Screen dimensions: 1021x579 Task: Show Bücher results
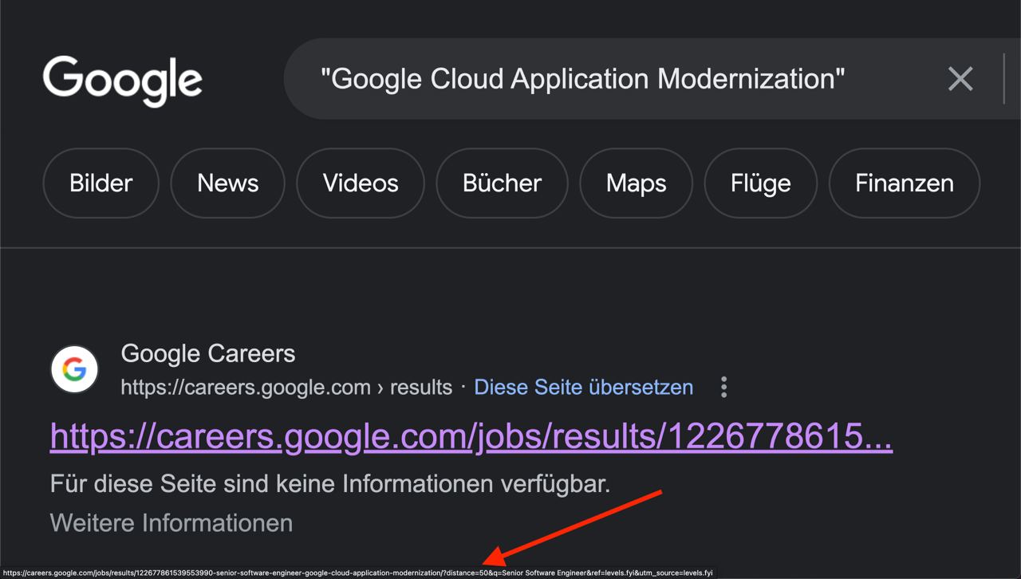point(503,183)
